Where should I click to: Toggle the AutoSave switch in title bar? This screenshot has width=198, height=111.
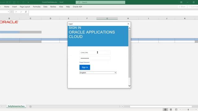(8, 2)
